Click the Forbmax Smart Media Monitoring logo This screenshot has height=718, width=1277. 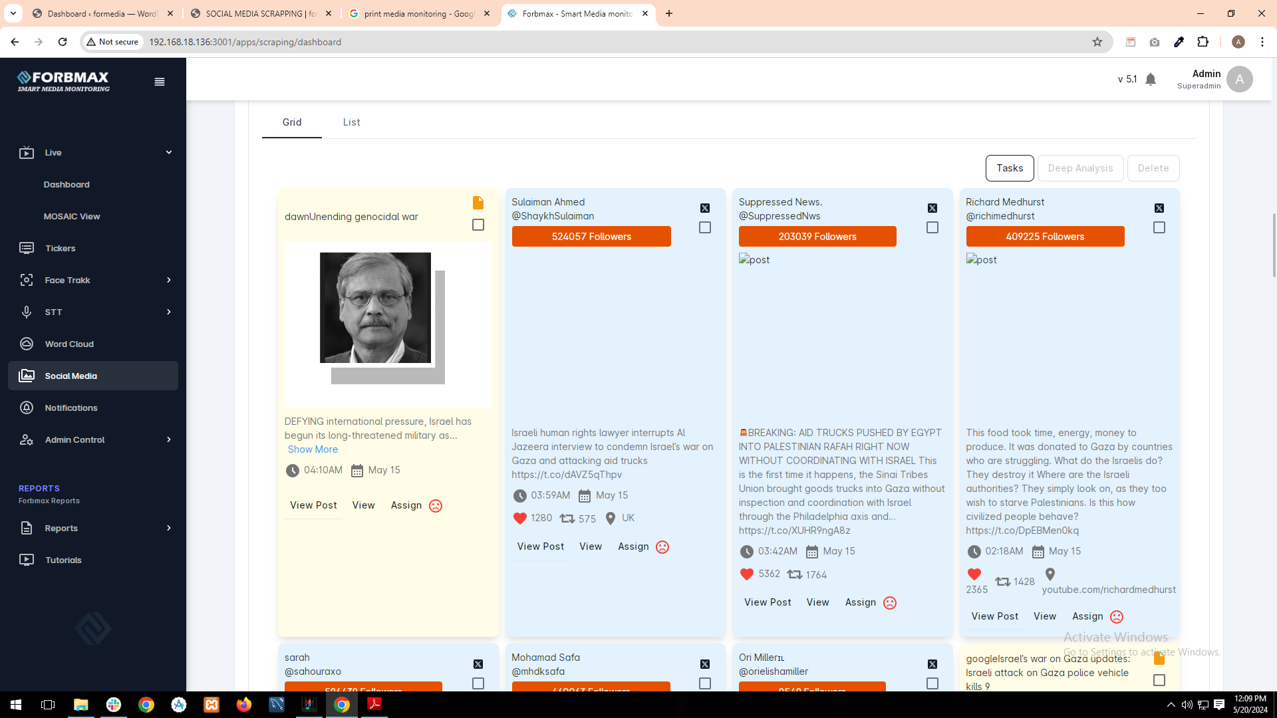click(64, 81)
